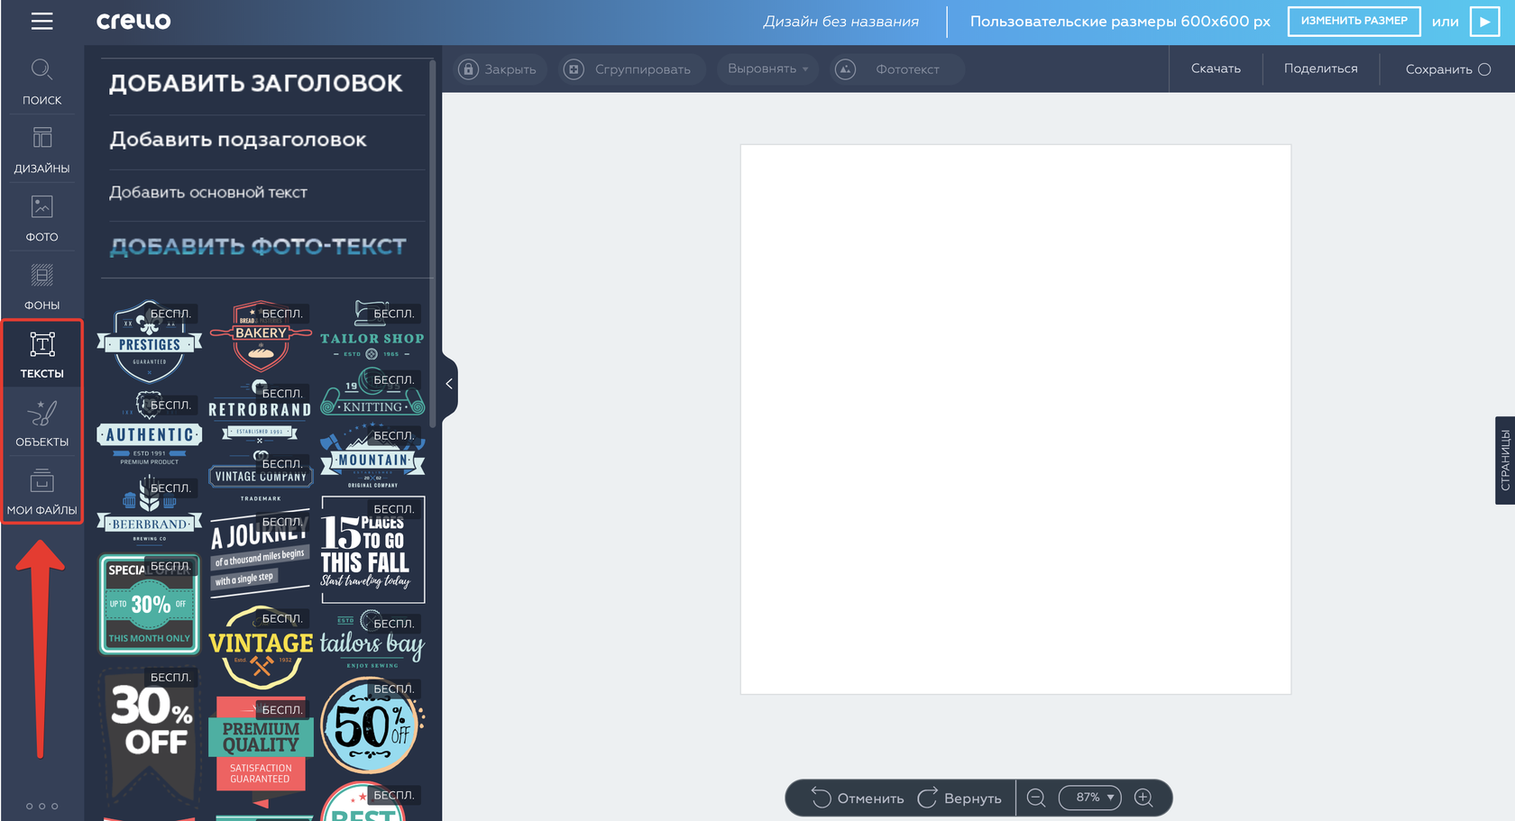The image size is (1515, 821).
Task: Click the blank white canvas
Action: [x=1015, y=419]
